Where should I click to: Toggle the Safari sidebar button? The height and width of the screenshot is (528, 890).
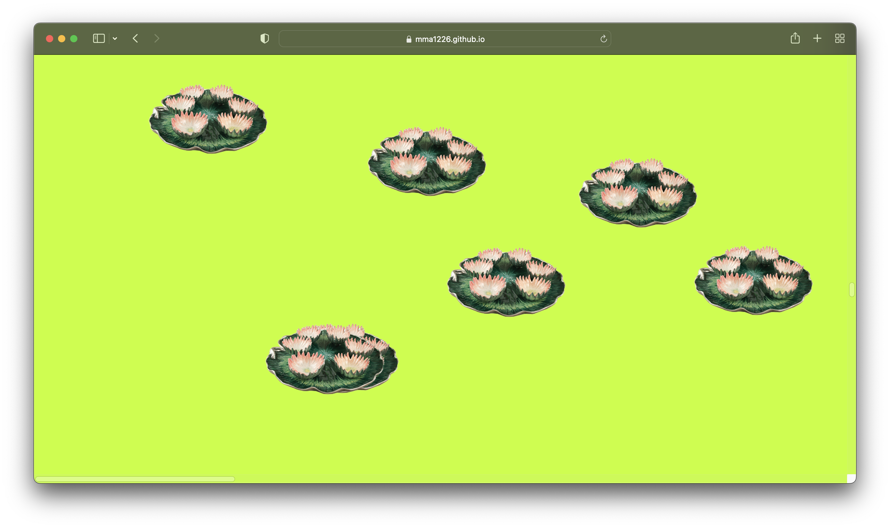(99, 38)
